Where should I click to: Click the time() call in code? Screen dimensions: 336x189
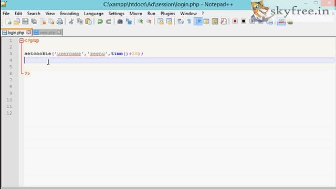click(119, 54)
